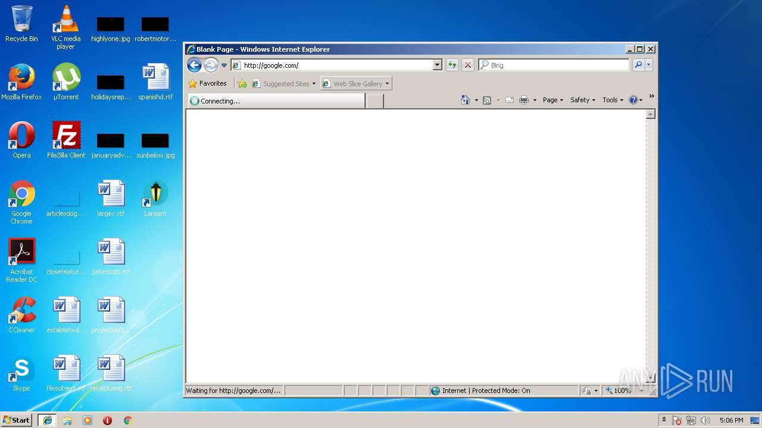762x428 pixels.
Task: Select the µTorrent desktop shortcut
Action: (65, 82)
